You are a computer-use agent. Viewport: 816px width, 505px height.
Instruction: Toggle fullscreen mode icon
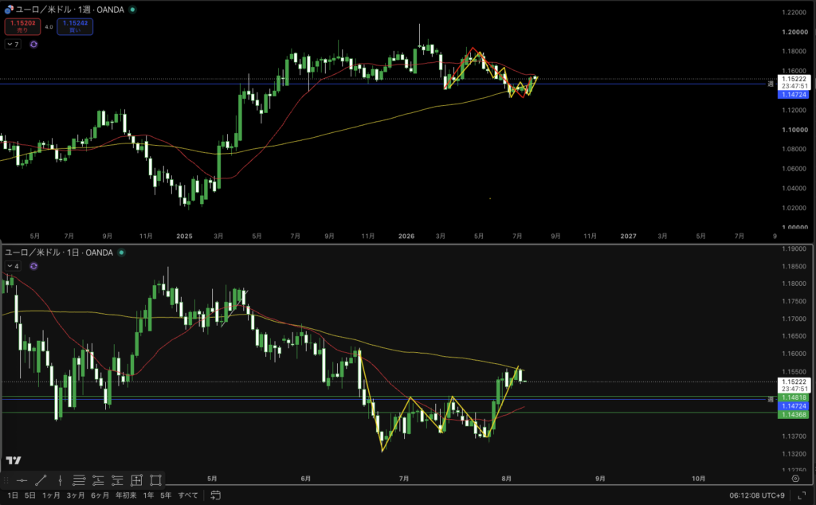click(802, 495)
